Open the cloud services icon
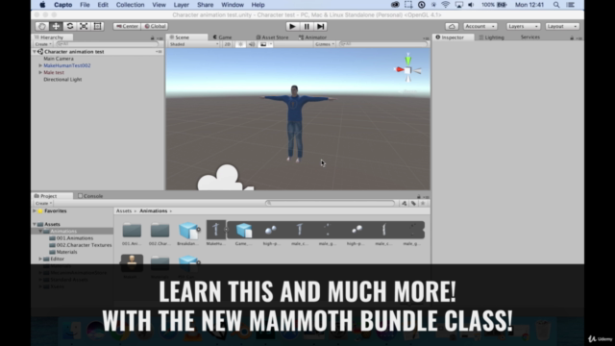The height and width of the screenshot is (346, 615). pos(452,26)
